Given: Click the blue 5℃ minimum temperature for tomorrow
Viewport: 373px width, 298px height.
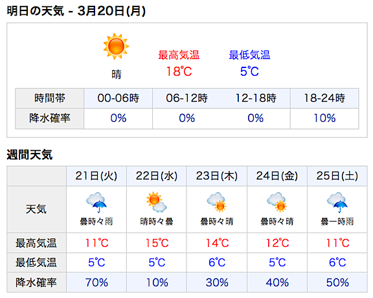Looking at the screenshot, I should coord(249,71).
